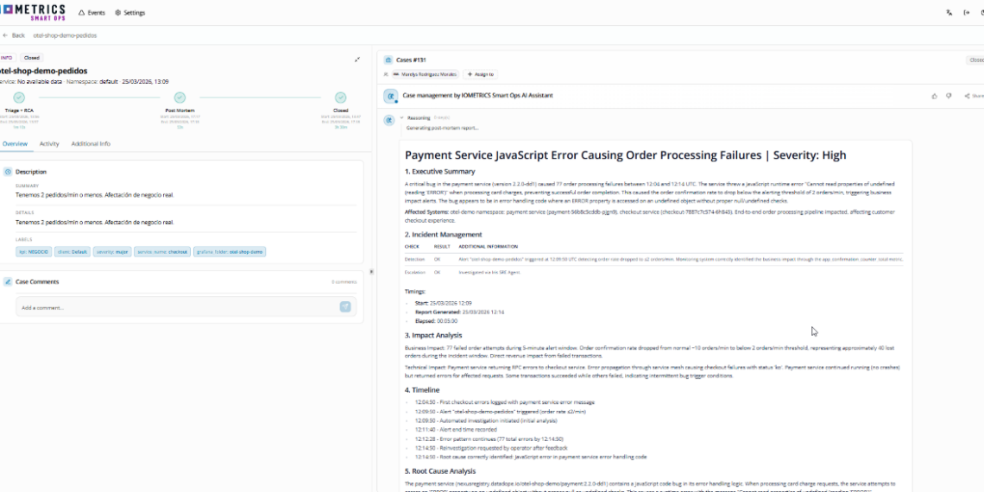Open the Events menu item
Image resolution: width=984 pixels, height=492 pixels.
91,13
